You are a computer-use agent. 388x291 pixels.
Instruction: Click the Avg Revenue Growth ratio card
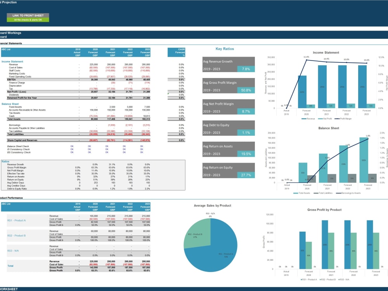click(229, 64)
